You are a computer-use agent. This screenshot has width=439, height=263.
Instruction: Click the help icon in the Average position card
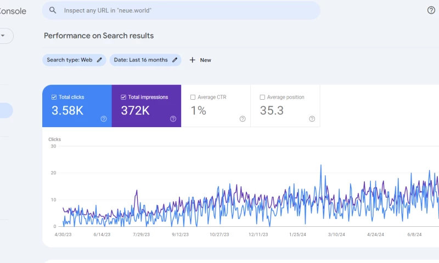tap(312, 119)
